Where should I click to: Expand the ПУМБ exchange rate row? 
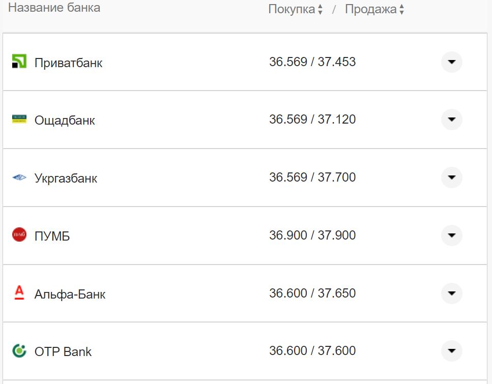tap(451, 235)
